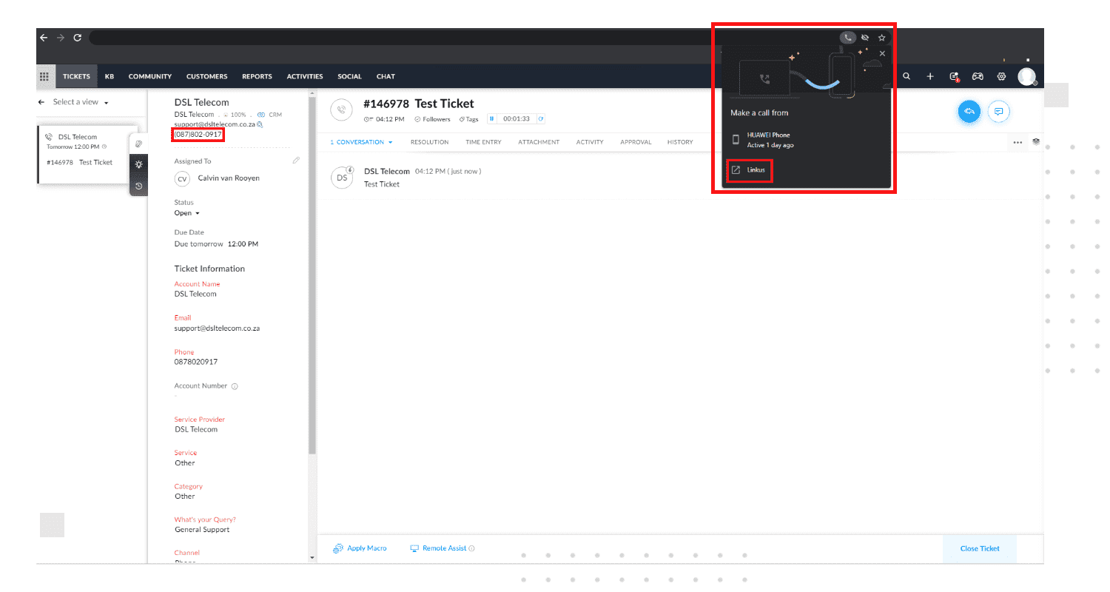Select the DSL Telecom ticket card in list
1110x592 pixels.
pyautogui.click(x=87, y=154)
